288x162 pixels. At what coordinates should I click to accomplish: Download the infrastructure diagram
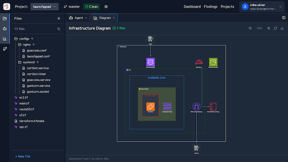(x=282, y=28)
